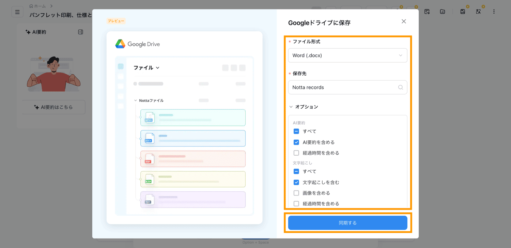Click the 保存先 Notta records field

[347, 87]
